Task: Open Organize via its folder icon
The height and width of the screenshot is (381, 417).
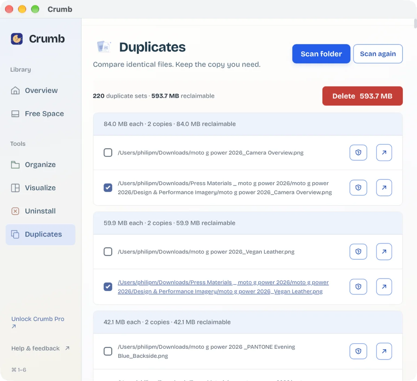Action: pos(15,165)
